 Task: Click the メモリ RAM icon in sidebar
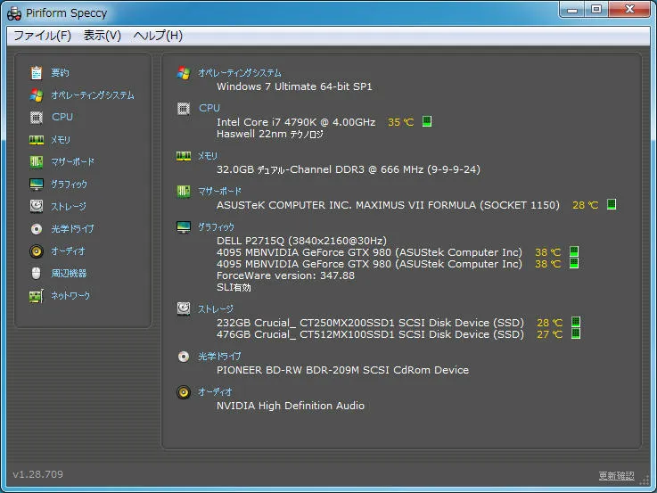(37, 140)
